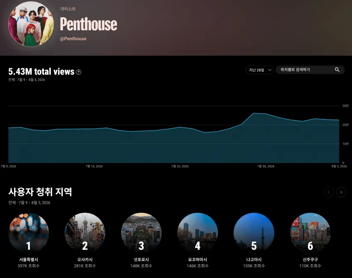Click the search magnifier icon
352x278 pixels.
[x=337, y=70]
